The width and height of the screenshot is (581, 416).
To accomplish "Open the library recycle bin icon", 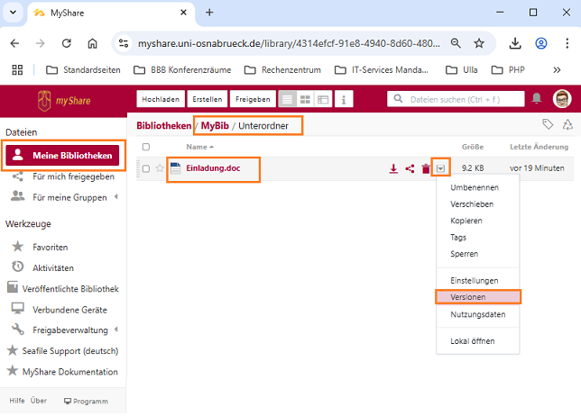I will [567, 125].
